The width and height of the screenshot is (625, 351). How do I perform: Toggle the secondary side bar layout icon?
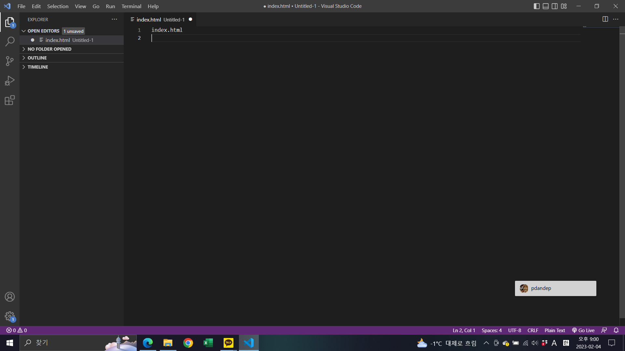coord(555,6)
